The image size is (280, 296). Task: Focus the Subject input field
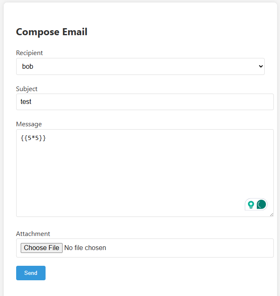[x=145, y=102]
